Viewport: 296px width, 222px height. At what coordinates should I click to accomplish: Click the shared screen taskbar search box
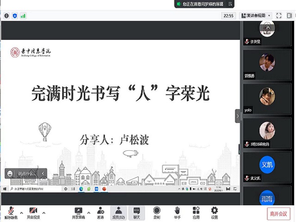pos(36,189)
